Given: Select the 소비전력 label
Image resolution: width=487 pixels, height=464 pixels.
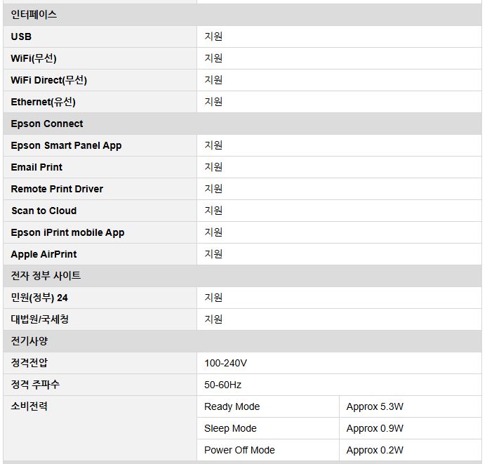Looking at the screenshot, I should click(x=29, y=406).
